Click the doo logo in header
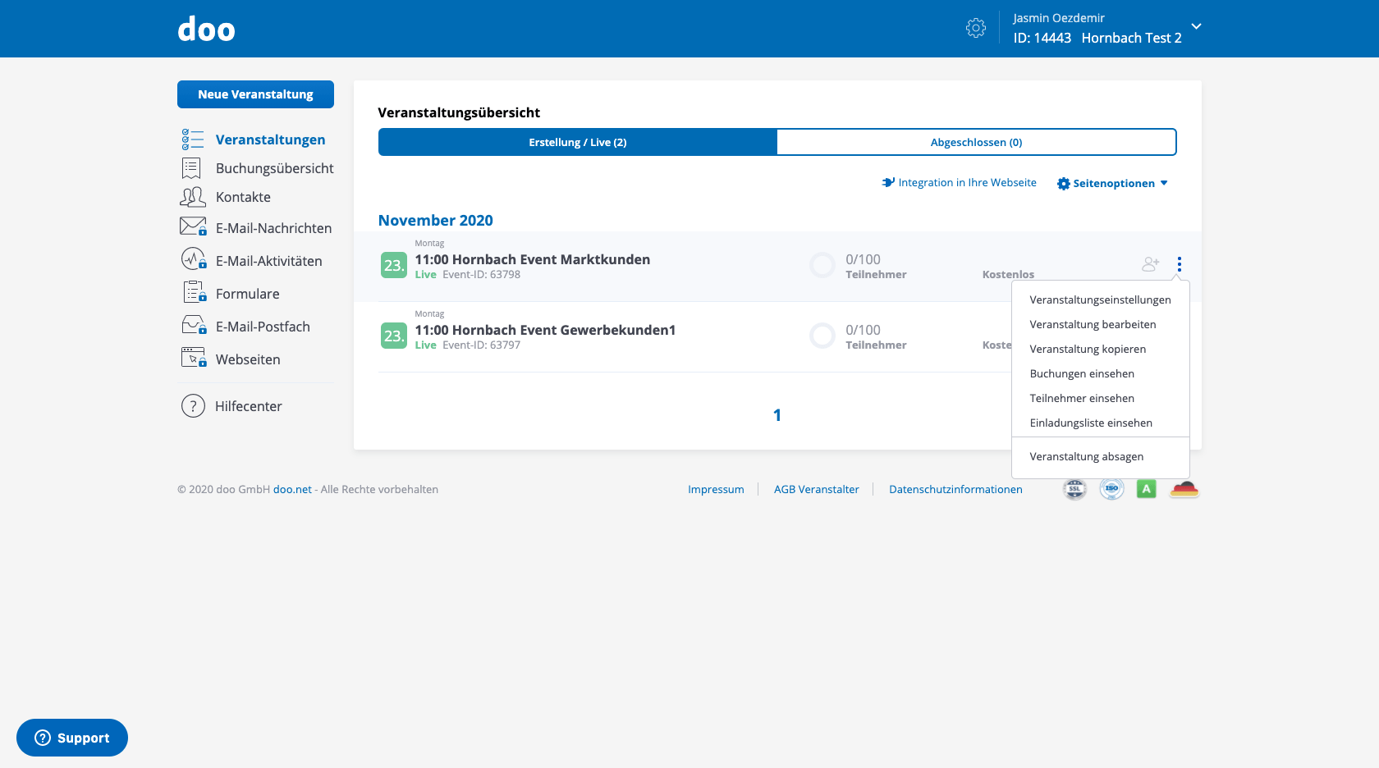 (x=206, y=30)
